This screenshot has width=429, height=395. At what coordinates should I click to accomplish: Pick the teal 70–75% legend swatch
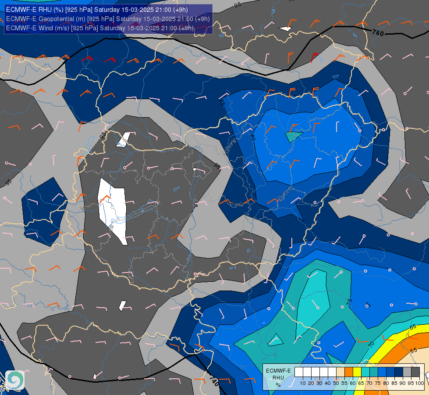click(x=374, y=372)
